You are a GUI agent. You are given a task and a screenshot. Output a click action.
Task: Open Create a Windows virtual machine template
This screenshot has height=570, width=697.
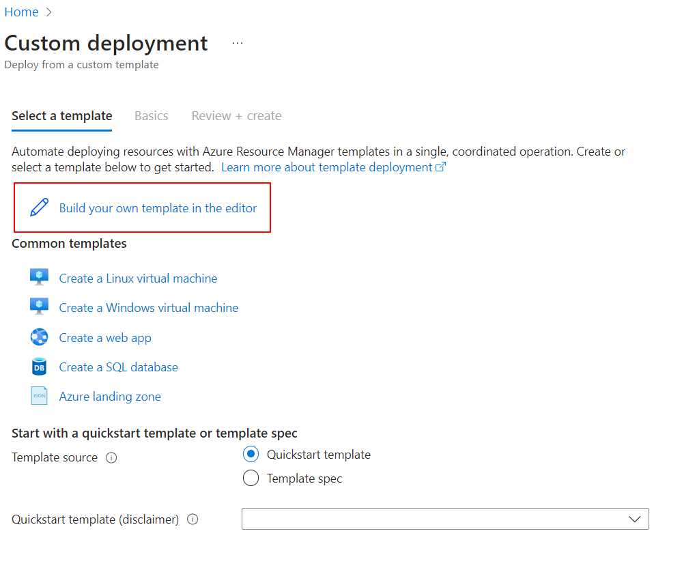(149, 308)
